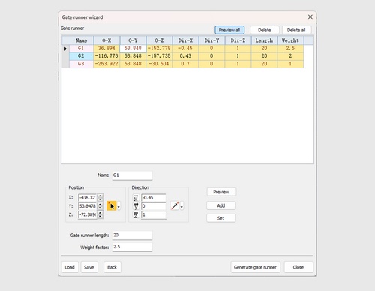375x291 pixels.
Task: Click cell -30.504 in G3 row
Action: point(159,64)
